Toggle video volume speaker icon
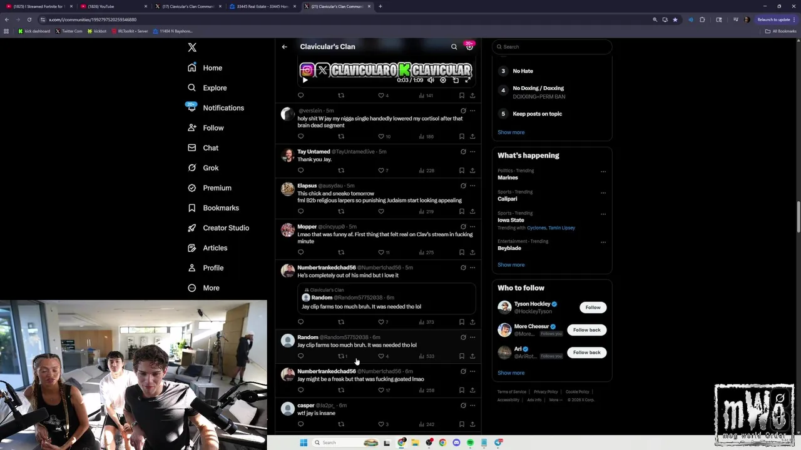The image size is (801, 450). pyautogui.click(x=431, y=80)
